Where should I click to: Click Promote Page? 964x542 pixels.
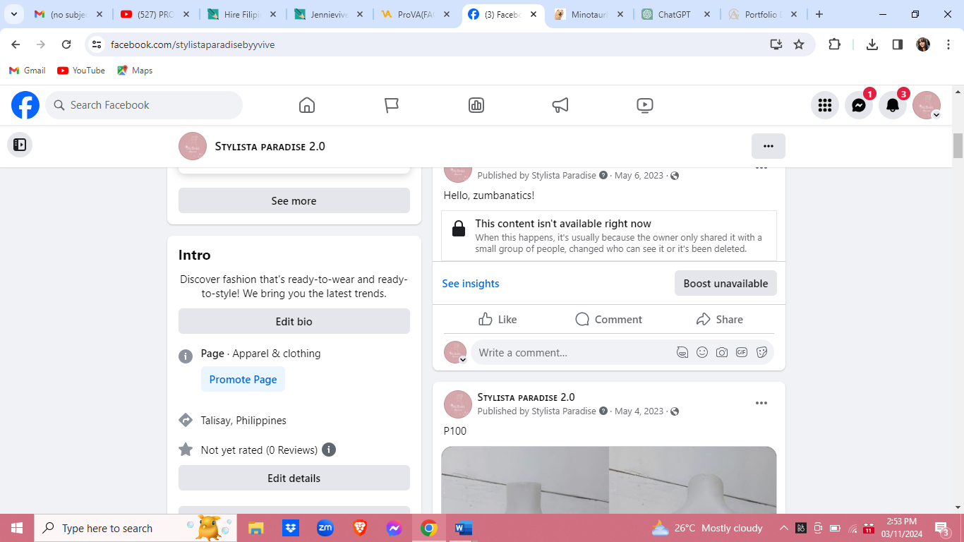(x=243, y=379)
